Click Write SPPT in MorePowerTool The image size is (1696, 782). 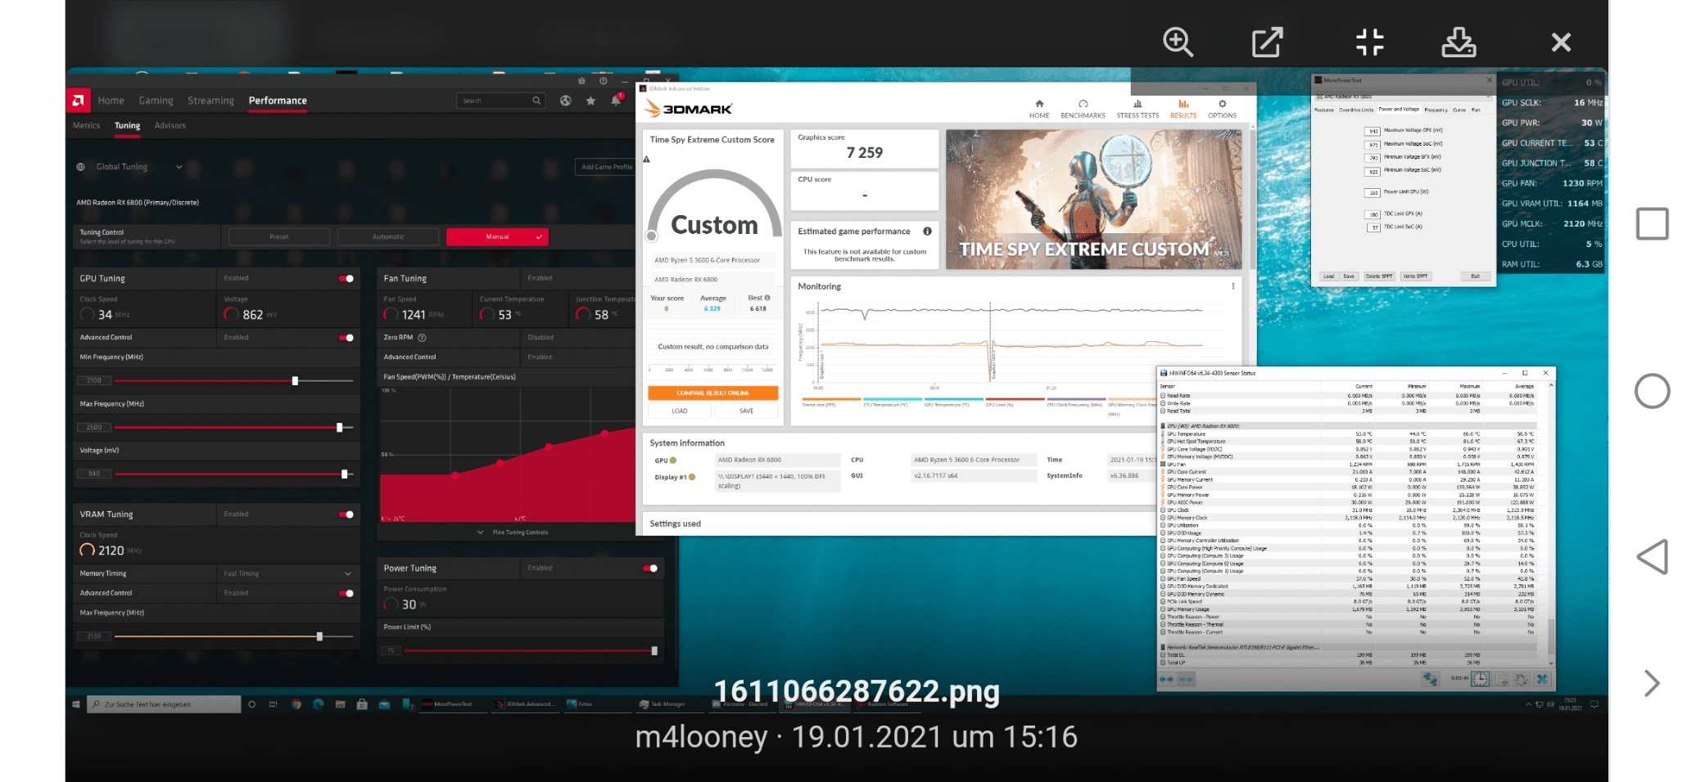click(1415, 276)
